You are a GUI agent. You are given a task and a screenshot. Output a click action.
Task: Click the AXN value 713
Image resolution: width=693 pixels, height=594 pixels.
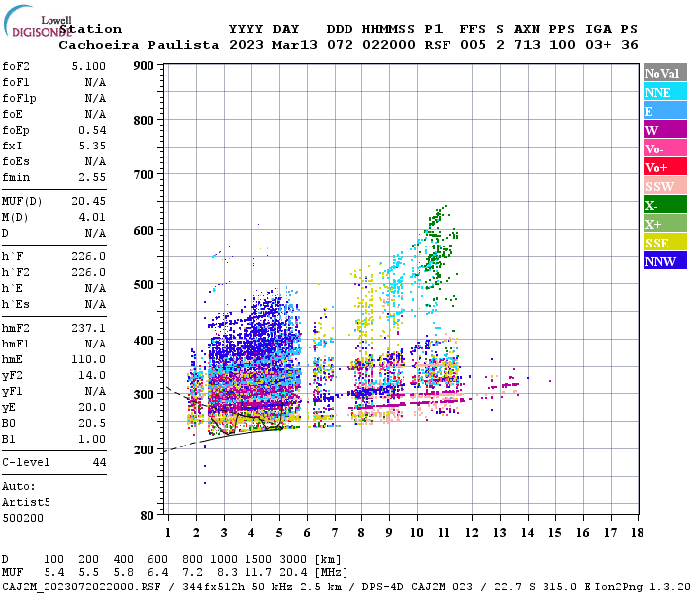[x=527, y=46]
